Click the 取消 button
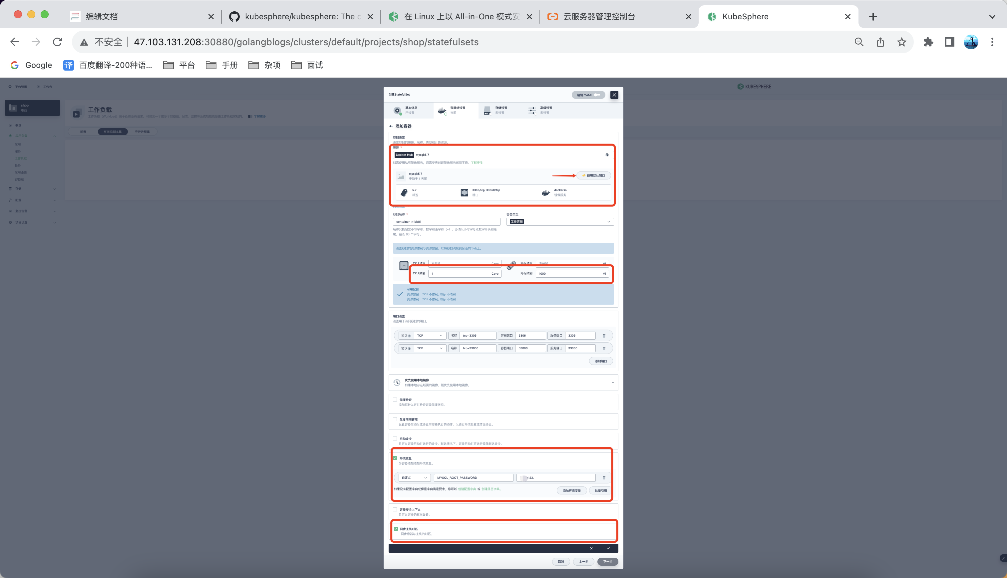 (x=561, y=562)
